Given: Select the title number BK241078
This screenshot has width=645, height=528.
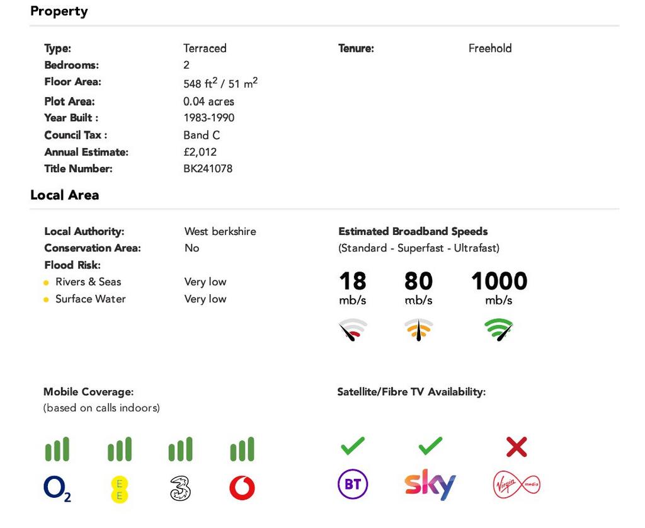Looking at the screenshot, I should (x=208, y=169).
